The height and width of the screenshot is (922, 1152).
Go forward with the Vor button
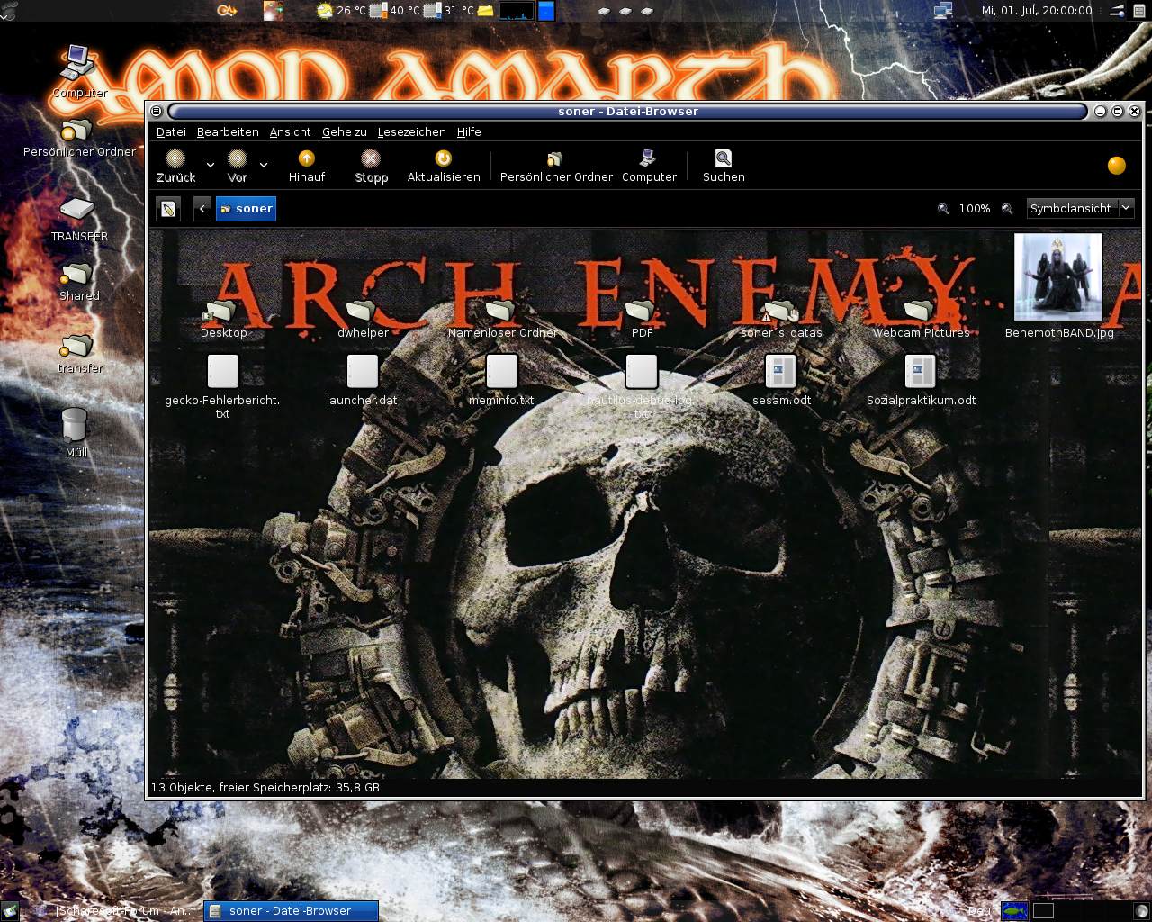click(237, 167)
